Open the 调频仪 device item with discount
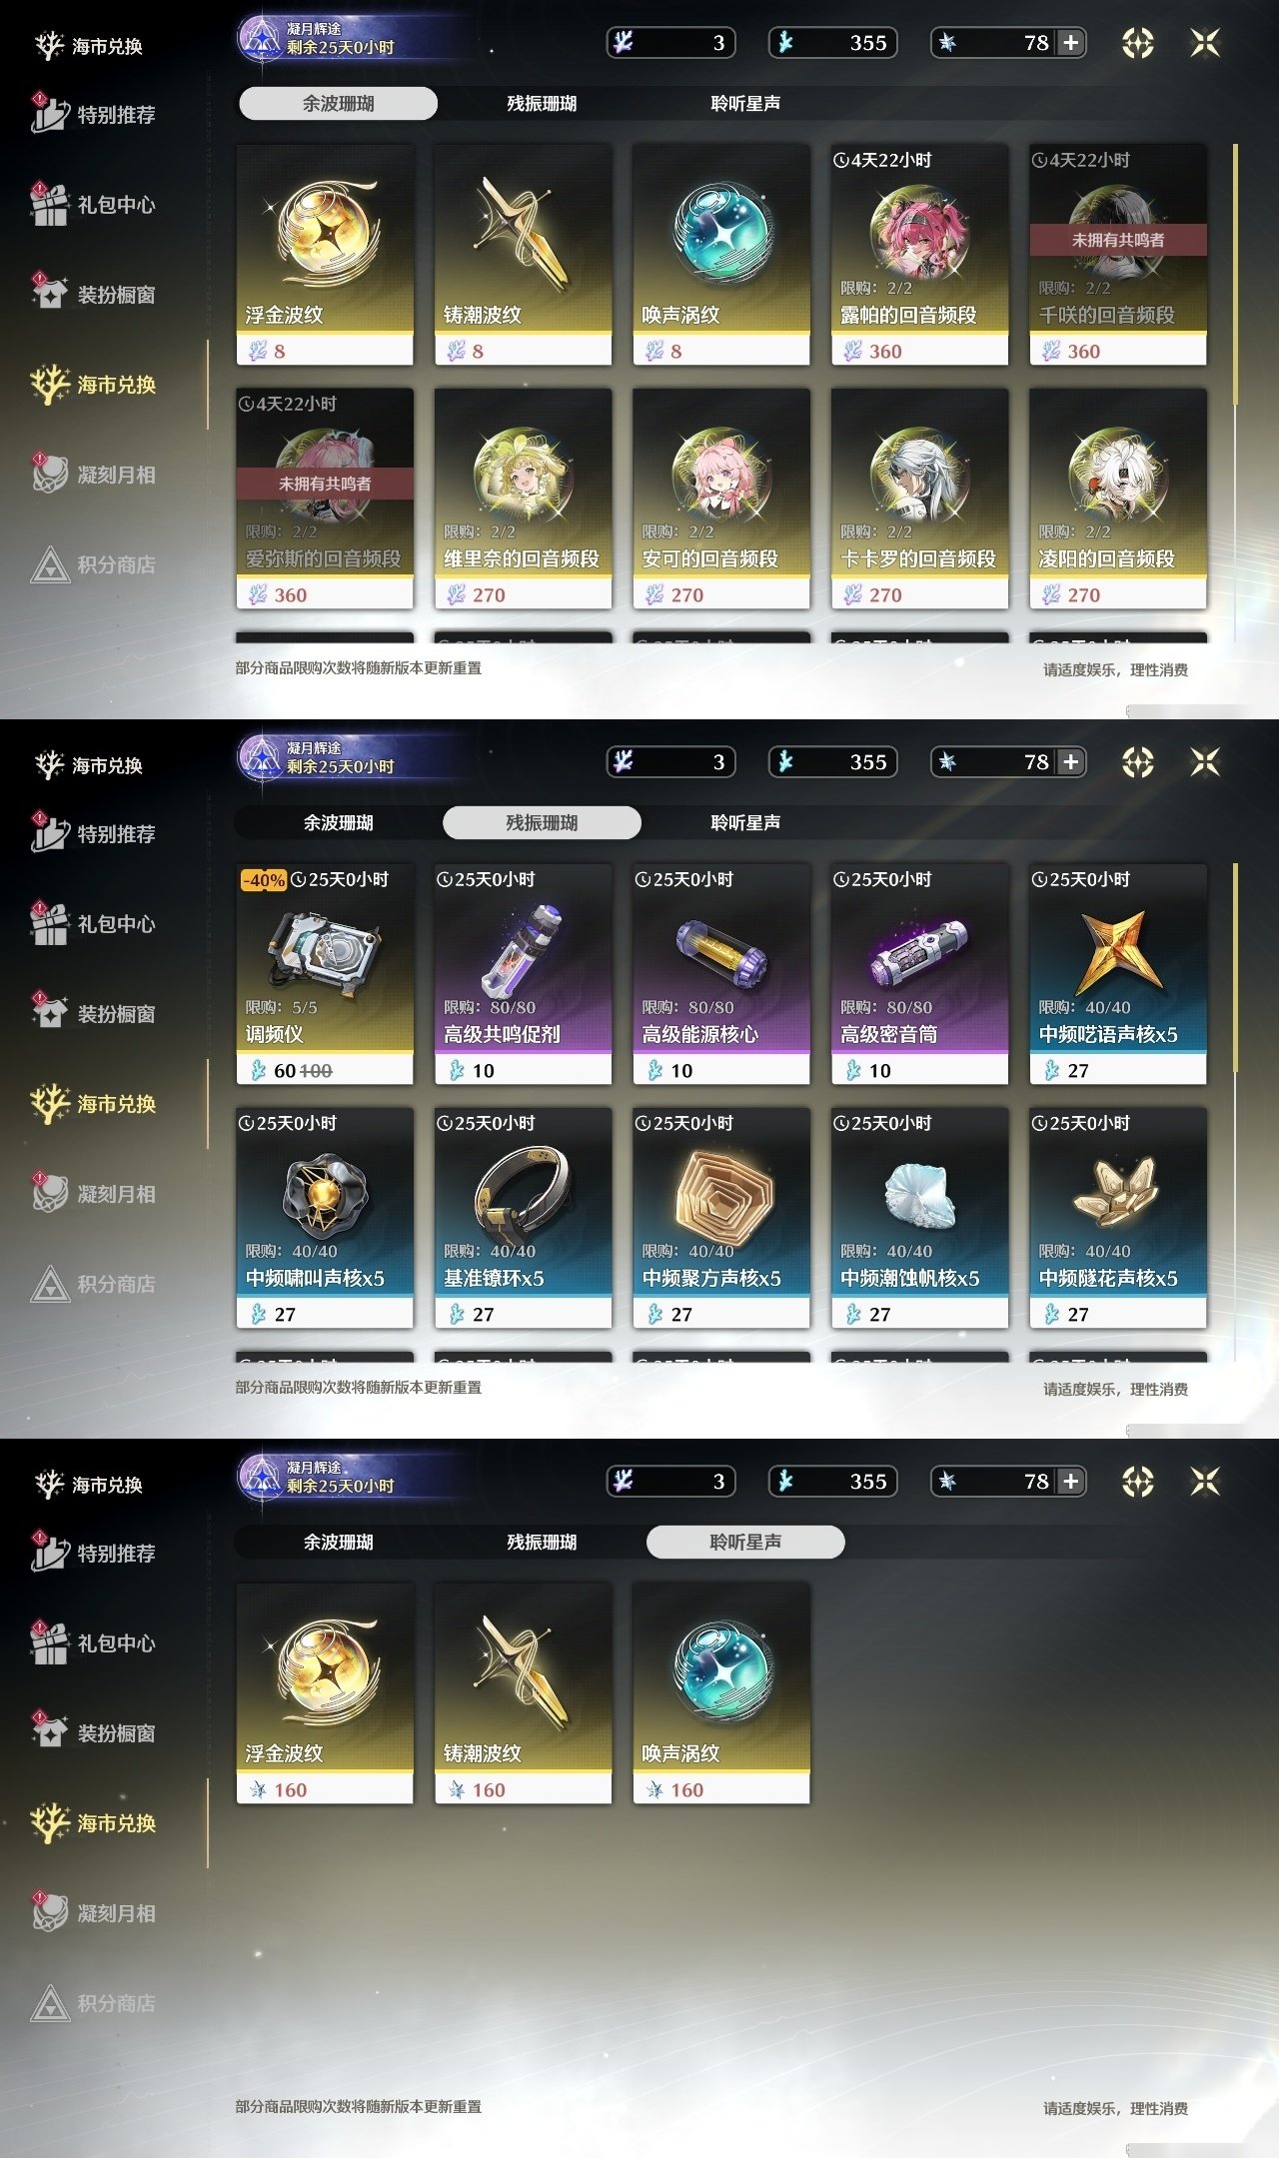Screen dimensions: 1279x2158 (325, 974)
